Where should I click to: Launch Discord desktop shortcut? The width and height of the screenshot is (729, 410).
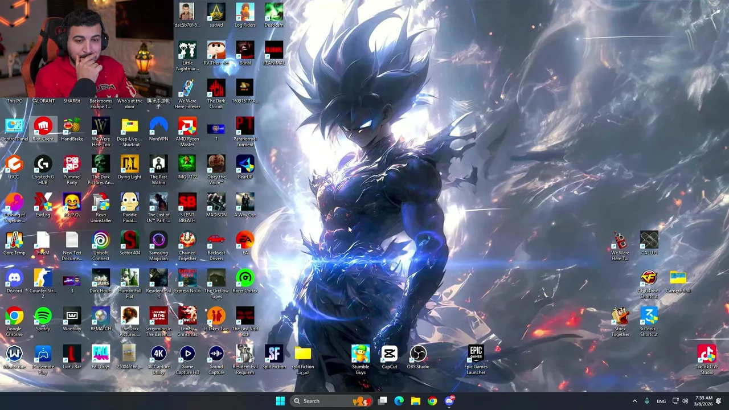[x=14, y=282]
